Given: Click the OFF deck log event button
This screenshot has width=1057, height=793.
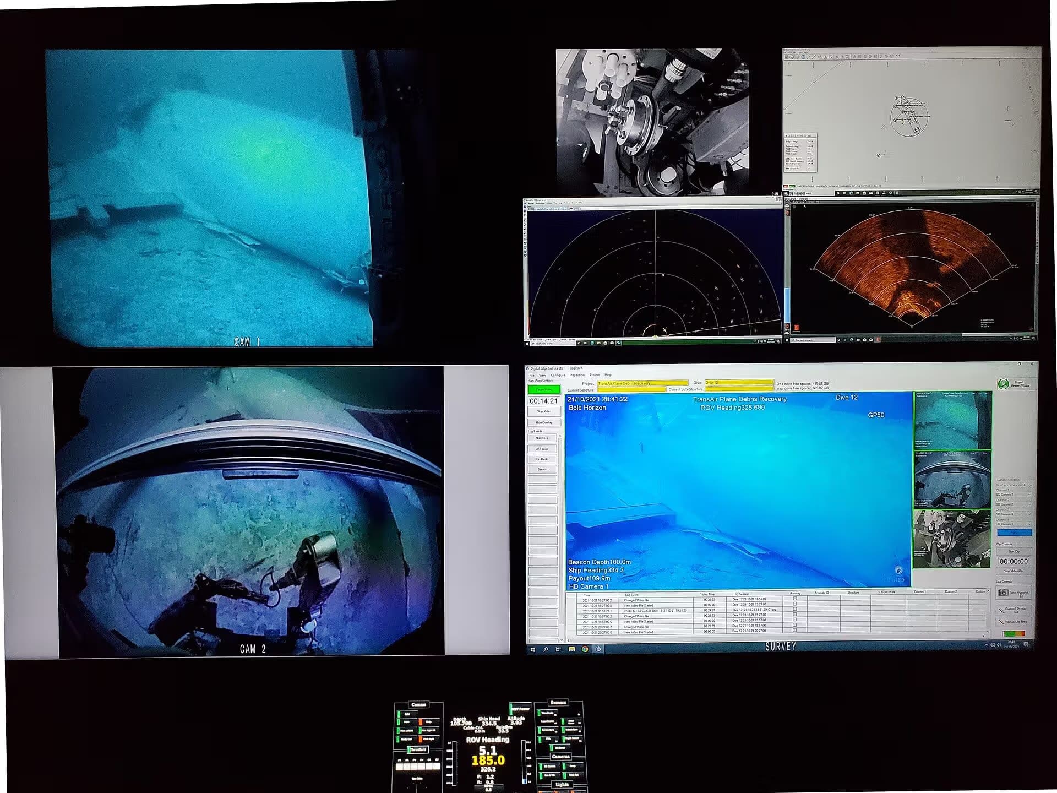Looking at the screenshot, I should point(542,449).
